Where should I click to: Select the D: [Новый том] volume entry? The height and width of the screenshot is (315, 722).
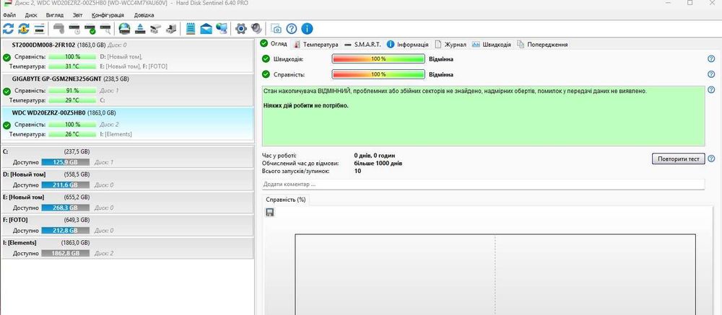pos(128,179)
